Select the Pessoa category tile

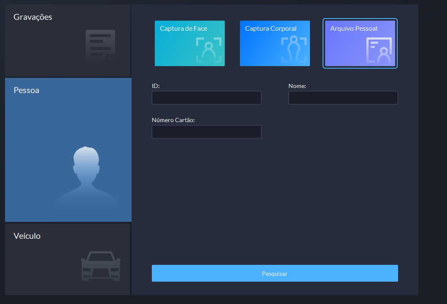coord(68,150)
